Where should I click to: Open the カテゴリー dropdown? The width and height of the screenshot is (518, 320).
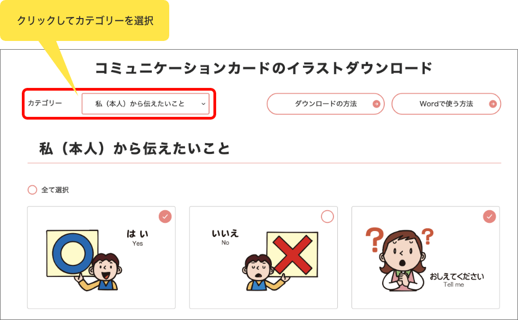(145, 104)
